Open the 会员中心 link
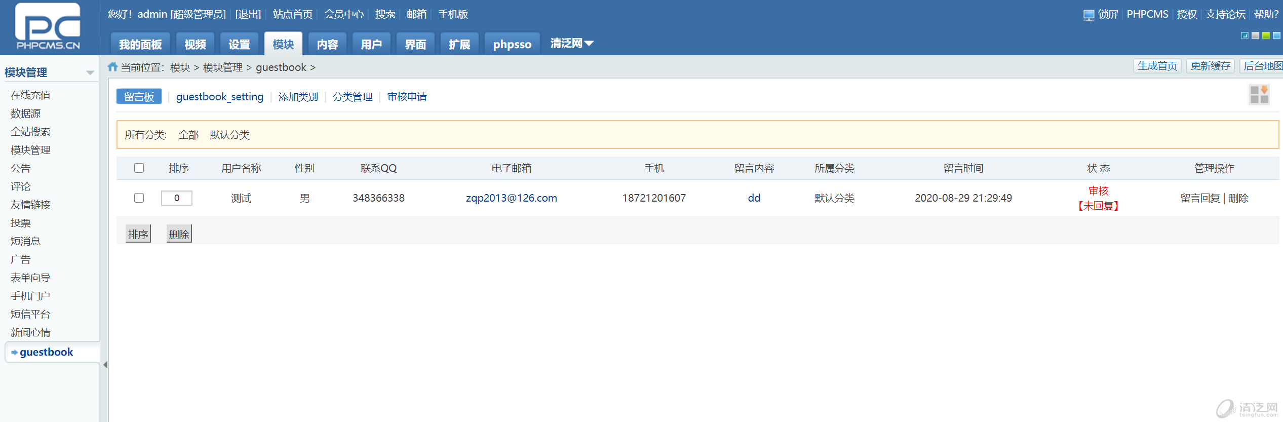This screenshot has height=422, width=1283. [x=344, y=14]
